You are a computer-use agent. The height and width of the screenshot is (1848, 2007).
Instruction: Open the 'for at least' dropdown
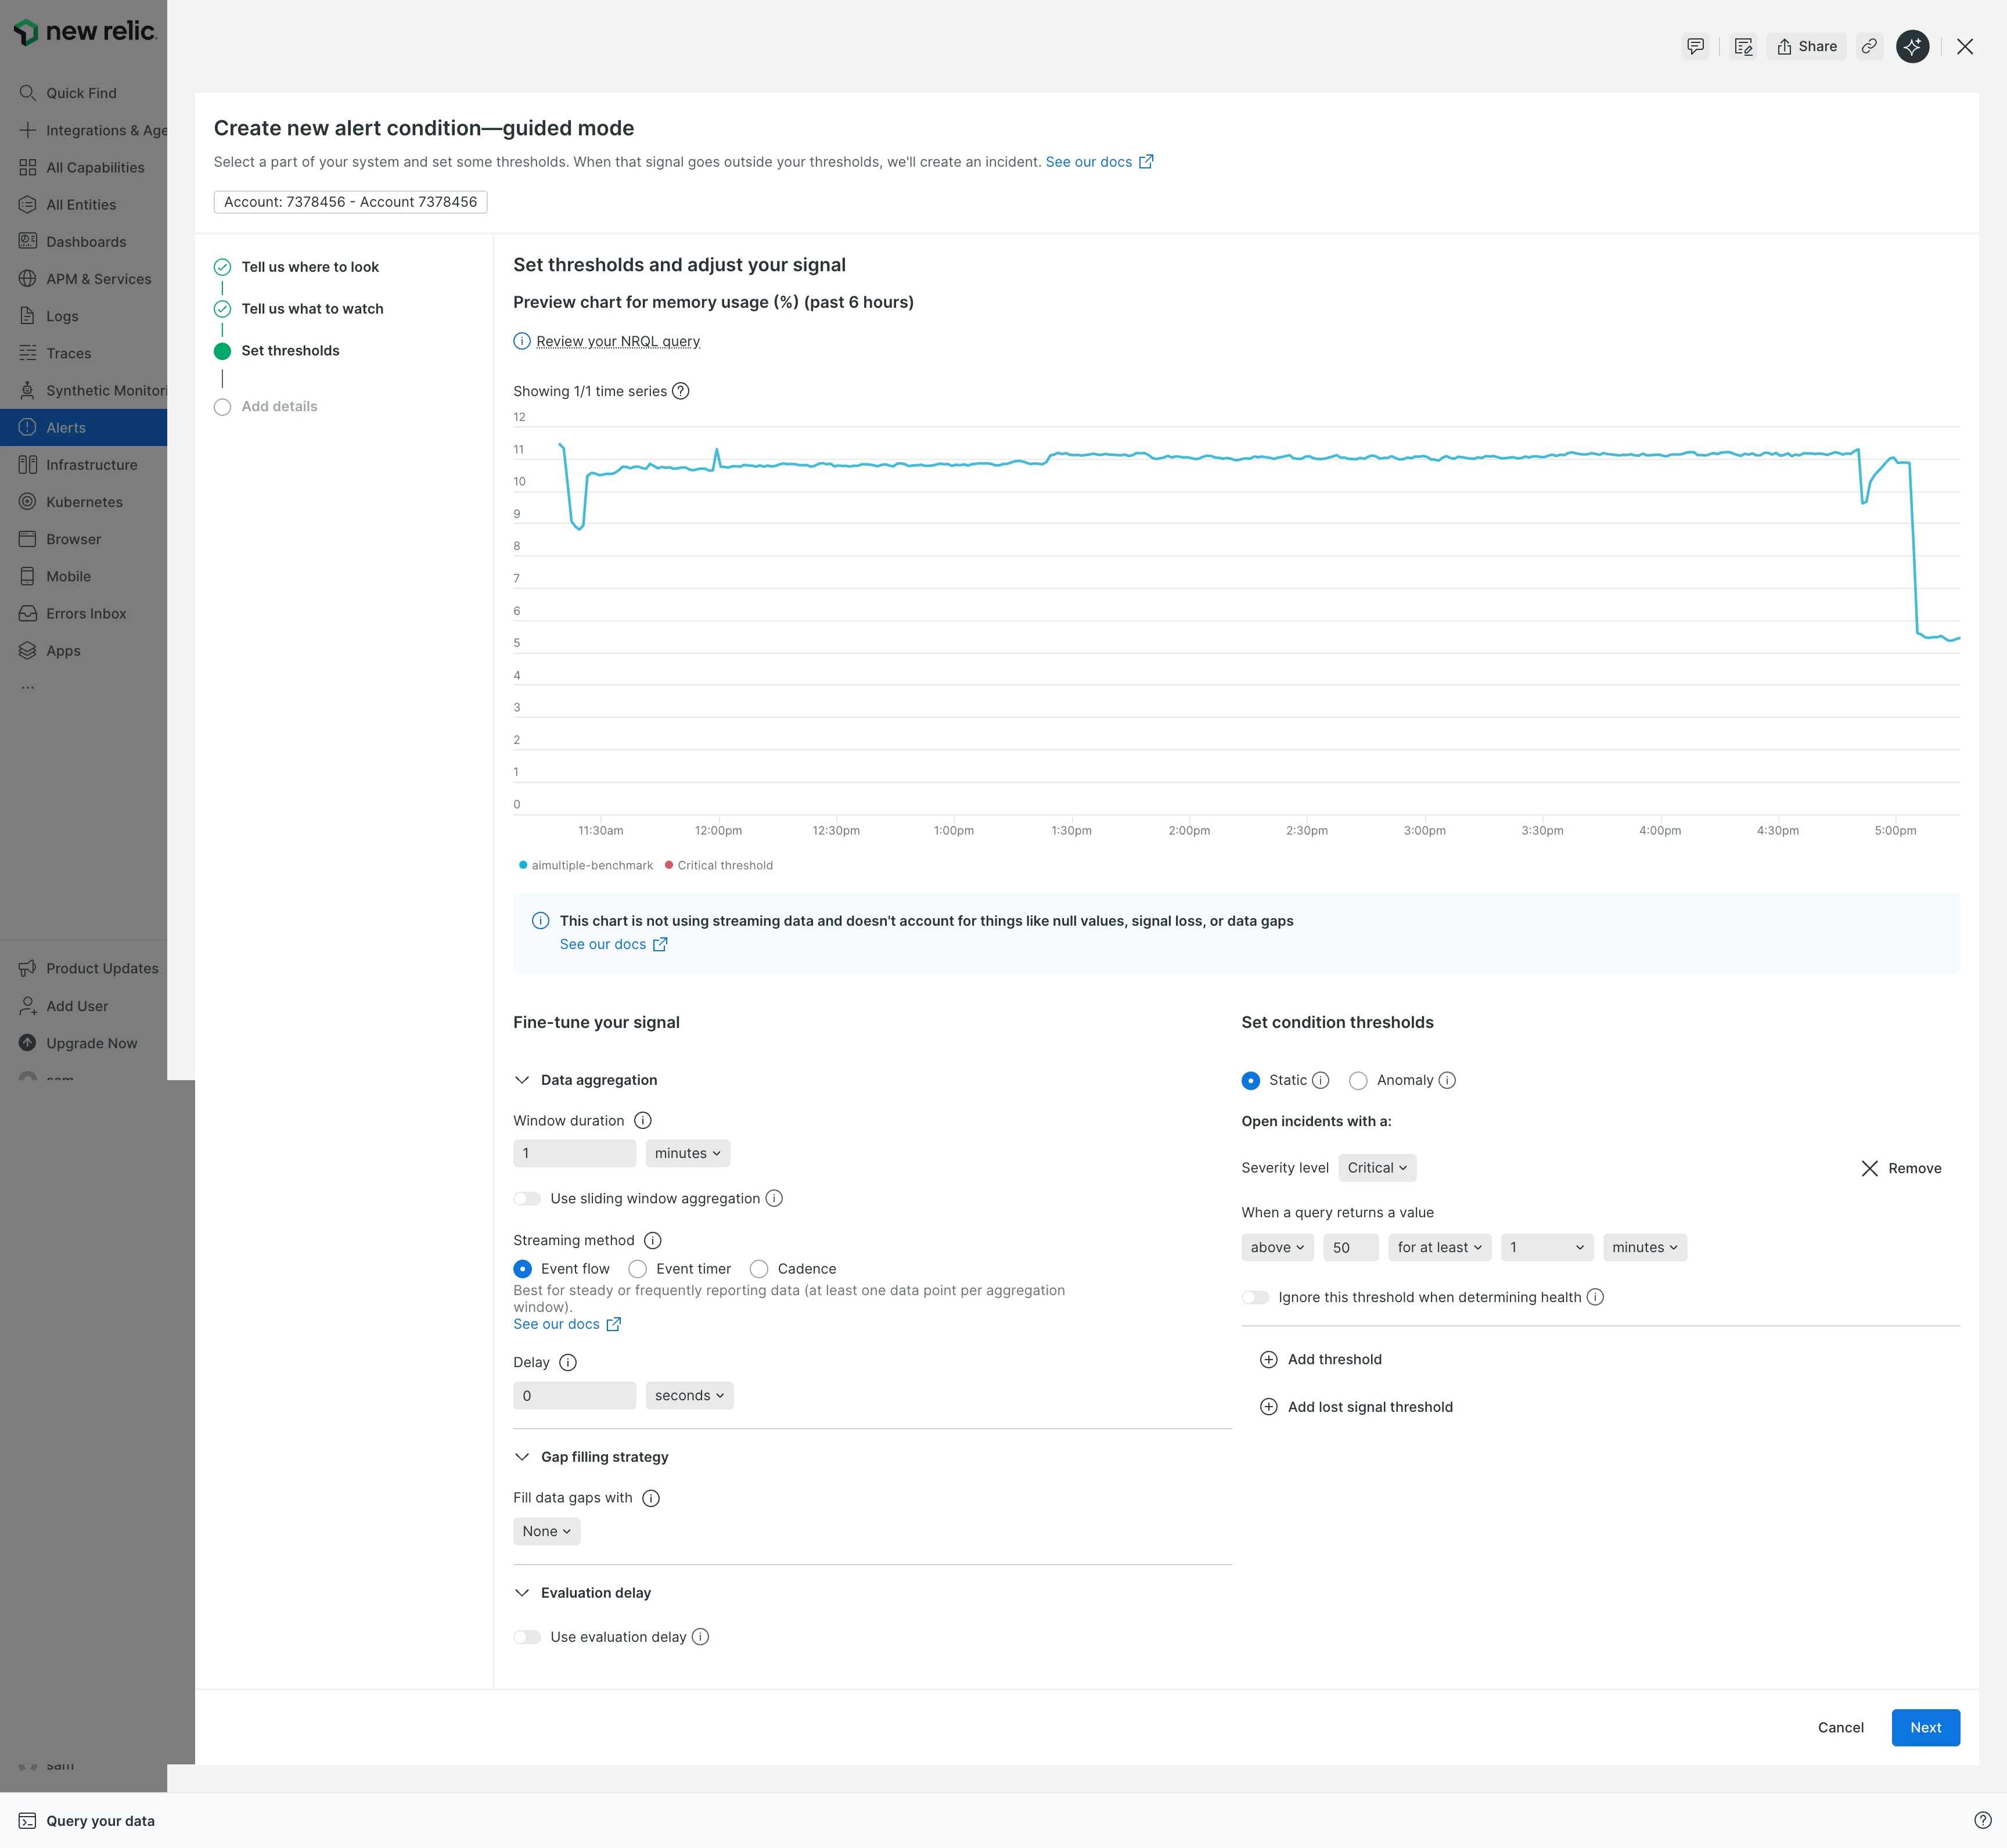pyautogui.click(x=1439, y=1247)
